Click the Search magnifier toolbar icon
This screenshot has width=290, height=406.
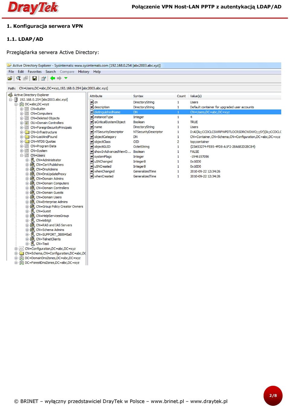pyautogui.click(x=18, y=78)
